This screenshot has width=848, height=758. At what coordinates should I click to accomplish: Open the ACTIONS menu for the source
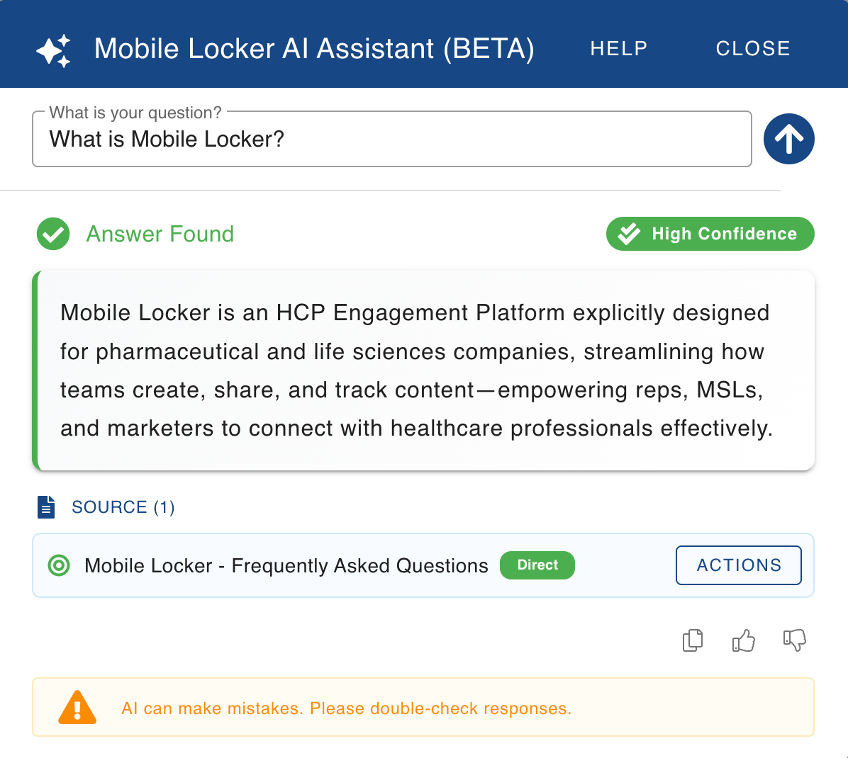click(x=738, y=565)
